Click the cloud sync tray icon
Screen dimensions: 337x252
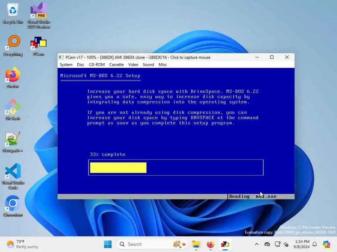click(267, 244)
